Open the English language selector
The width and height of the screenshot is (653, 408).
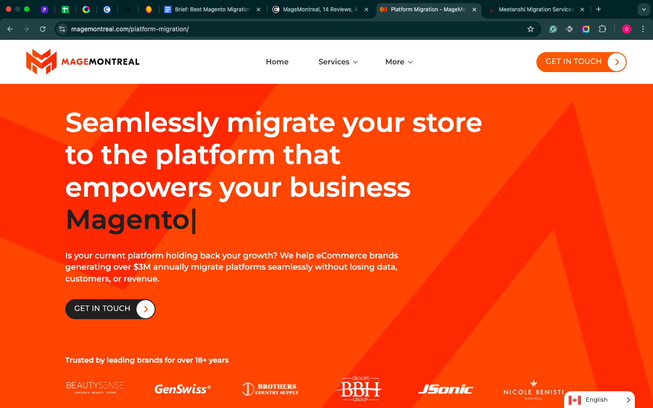pyautogui.click(x=599, y=400)
